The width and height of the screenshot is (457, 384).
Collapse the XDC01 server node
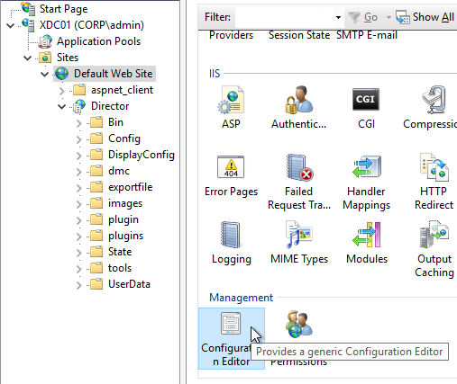11,26
